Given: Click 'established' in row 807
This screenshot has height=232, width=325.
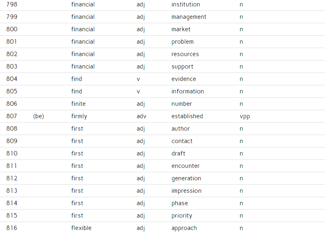Looking at the screenshot, I should pos(187,116).
